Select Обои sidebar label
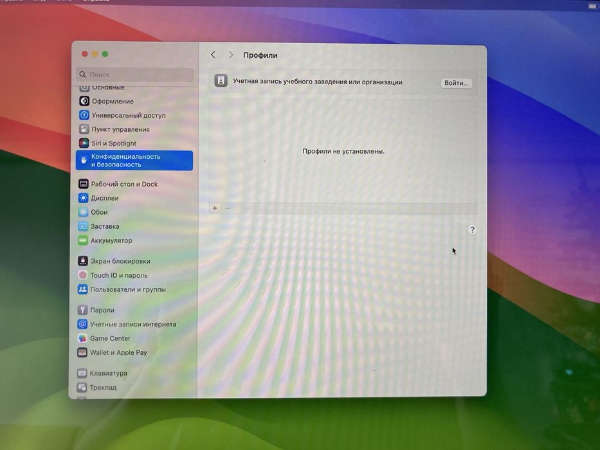 tap(99, 212)
